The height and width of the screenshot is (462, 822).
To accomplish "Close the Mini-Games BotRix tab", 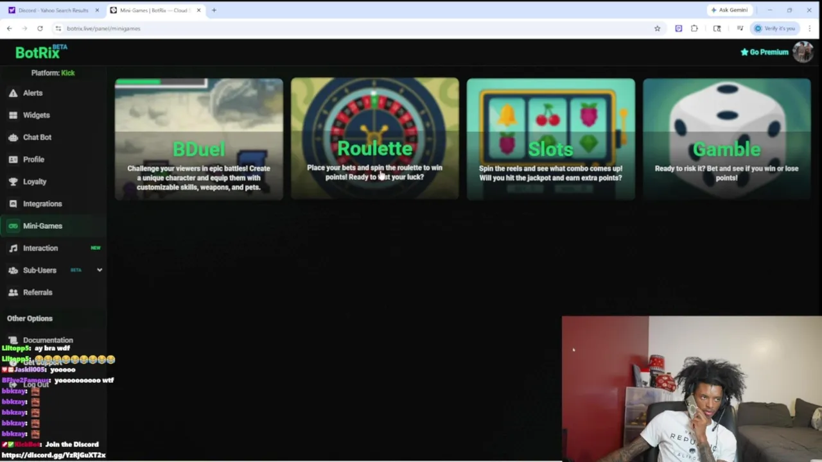I will click(x=198, y=10).
